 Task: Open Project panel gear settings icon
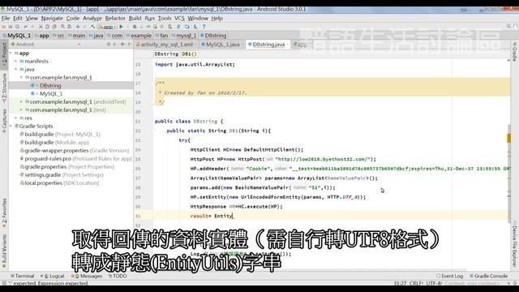click(x=122, y=44)
